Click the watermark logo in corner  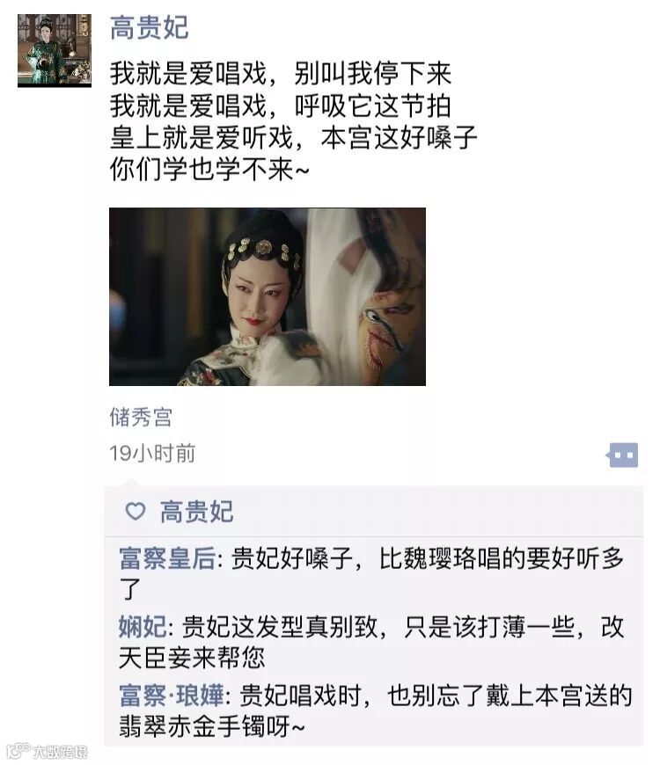[18, 752]
